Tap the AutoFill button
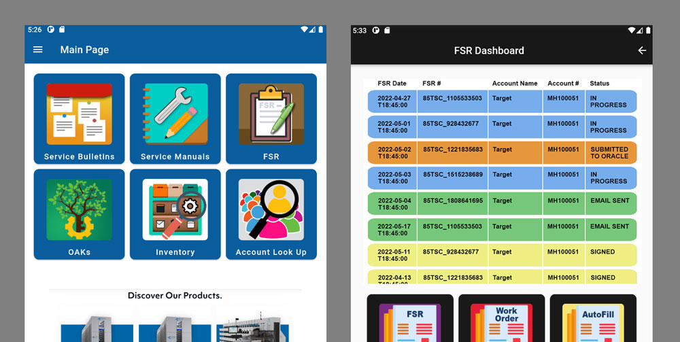 (x=592, y=318)
